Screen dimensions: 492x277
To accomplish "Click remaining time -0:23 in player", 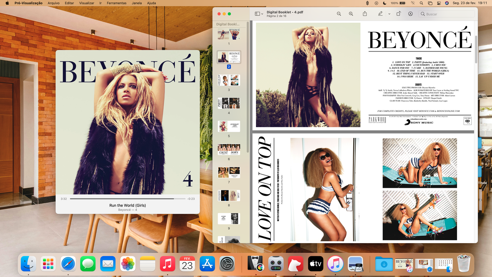I will (191, 199).
